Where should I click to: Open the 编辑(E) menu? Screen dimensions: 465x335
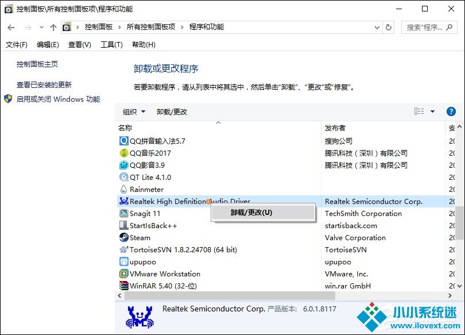pyautogui.click(x=48, y=44)
